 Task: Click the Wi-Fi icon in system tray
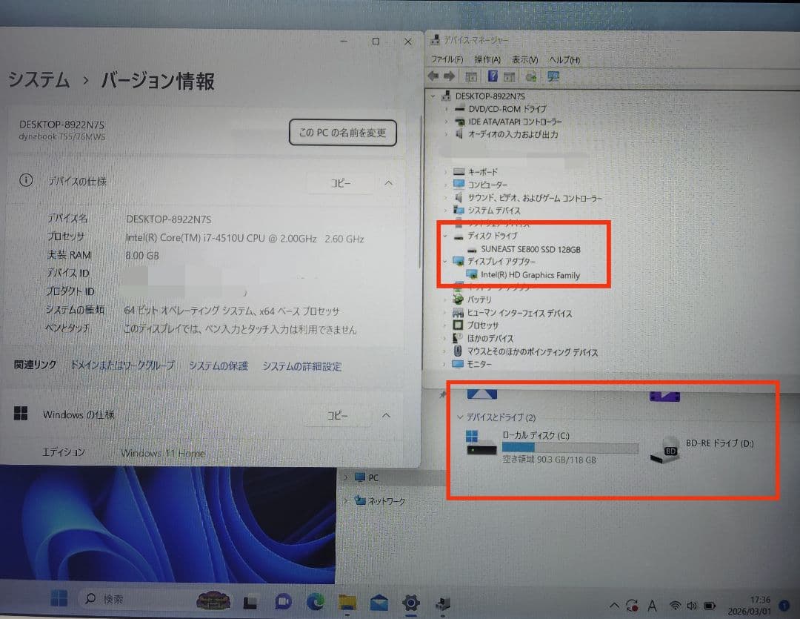pyautogui.click(x=676, y=603)
